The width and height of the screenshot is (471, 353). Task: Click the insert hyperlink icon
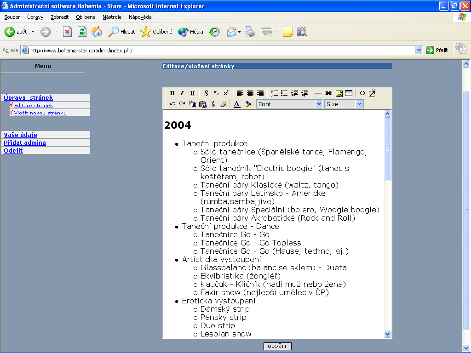(x=328, y=93)
